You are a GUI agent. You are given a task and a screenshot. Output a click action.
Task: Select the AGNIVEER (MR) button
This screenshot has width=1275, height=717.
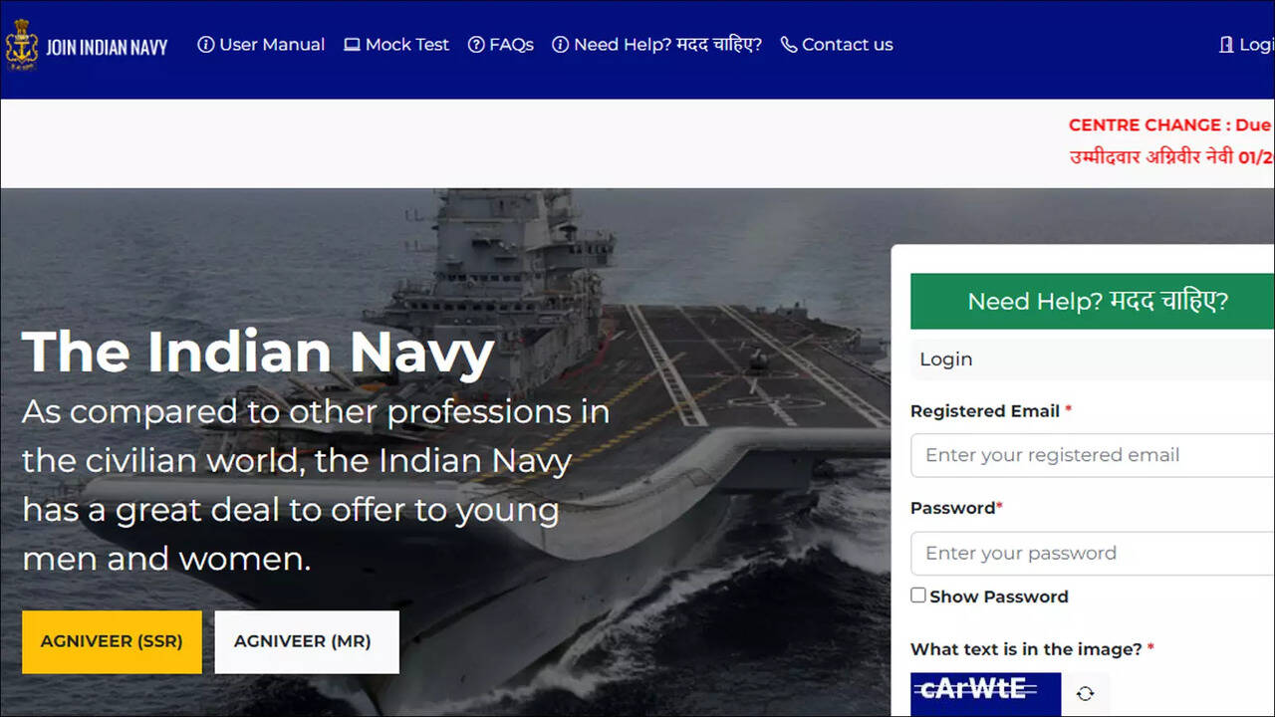click(x=307, y=642)
